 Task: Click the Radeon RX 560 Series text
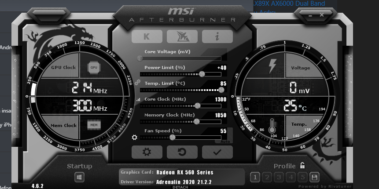pyautogui.click(x=185, y=172)
